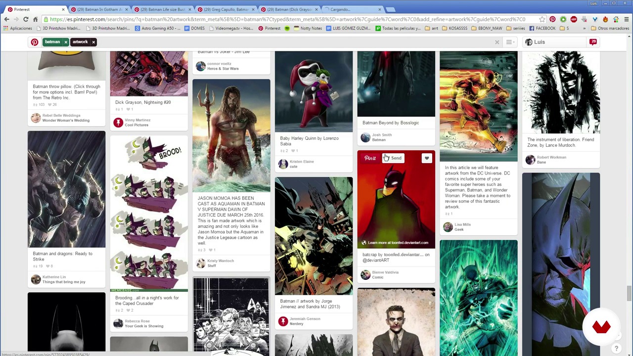This screenshot has width=633, height=356.
Task: Clear the search bar with the X
Action: pyautogui.click(x=497, y=42)
